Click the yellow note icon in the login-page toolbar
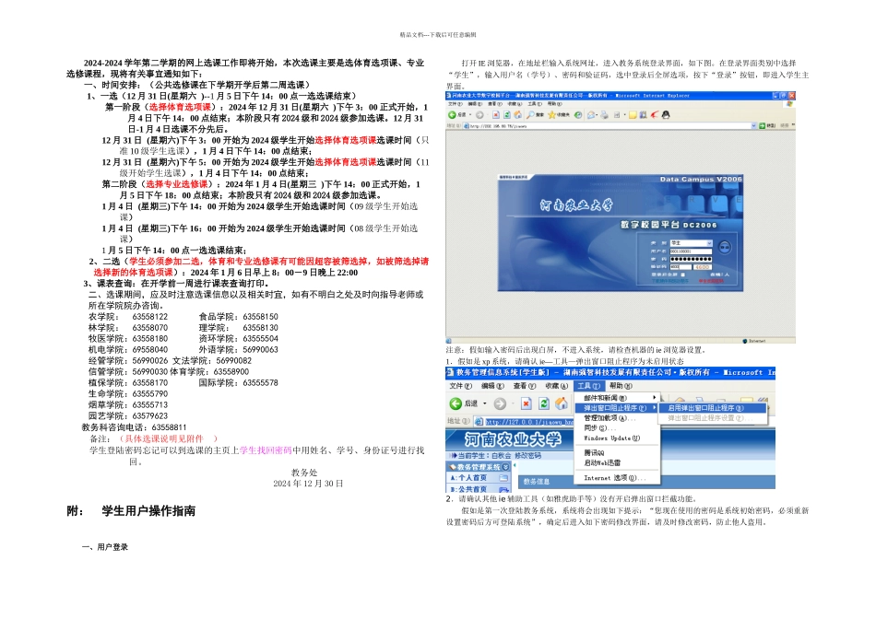The height and width of the screenshot is (619, 876). [633, 115]
